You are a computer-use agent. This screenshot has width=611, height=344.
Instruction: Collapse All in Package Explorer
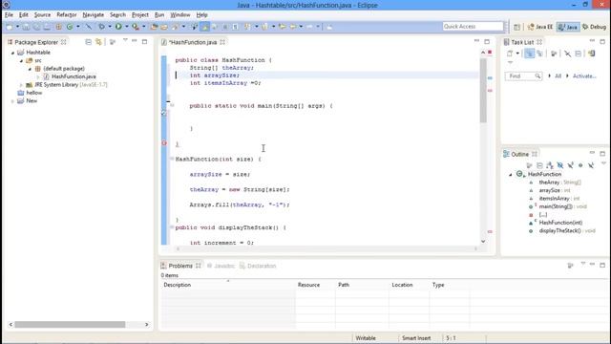(x=89, y=42)
